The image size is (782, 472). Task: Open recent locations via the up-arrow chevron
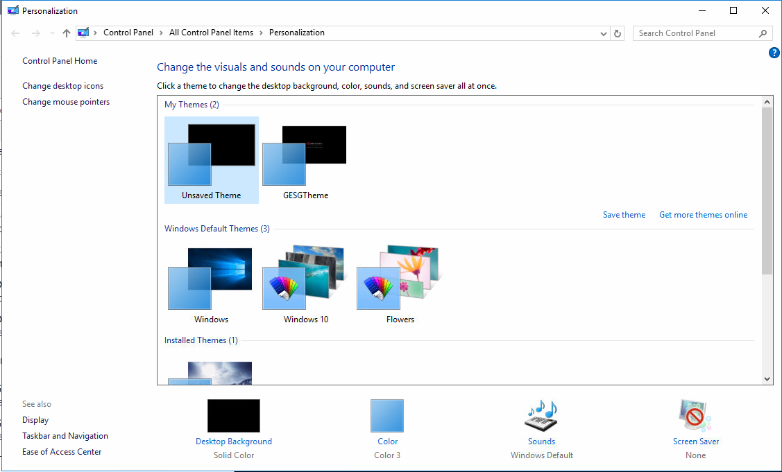tap(51, 33)
